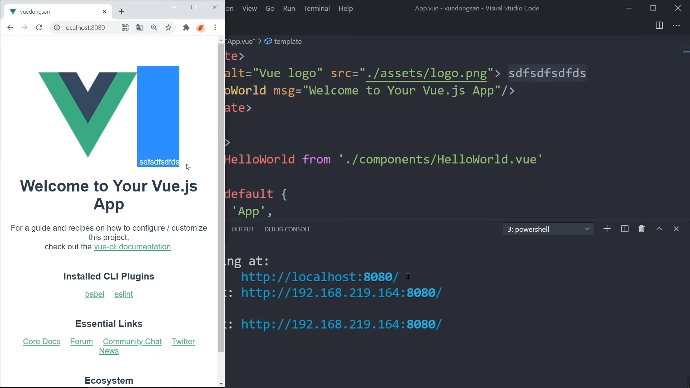Split the terminal panel
This screenshot has width=690, height=388.
(x=625, y=229)
